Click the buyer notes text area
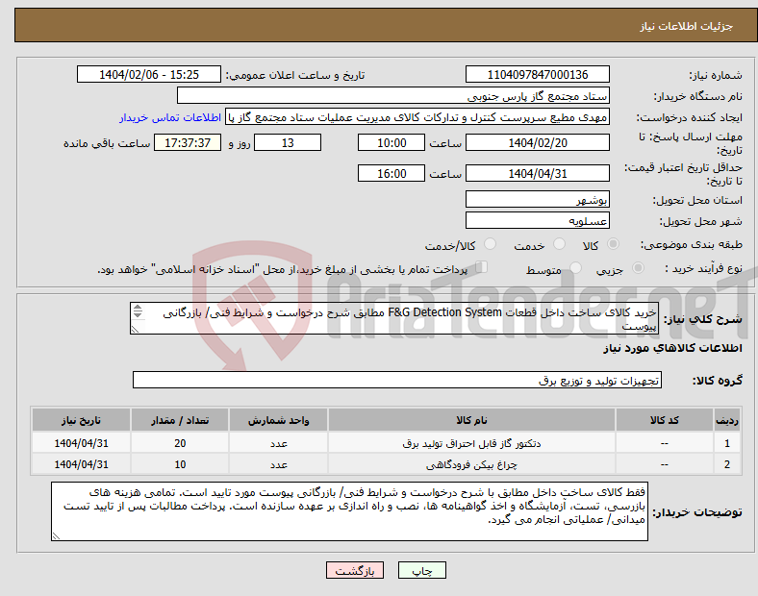The image size is (758, 596). [x=349, y=511]
